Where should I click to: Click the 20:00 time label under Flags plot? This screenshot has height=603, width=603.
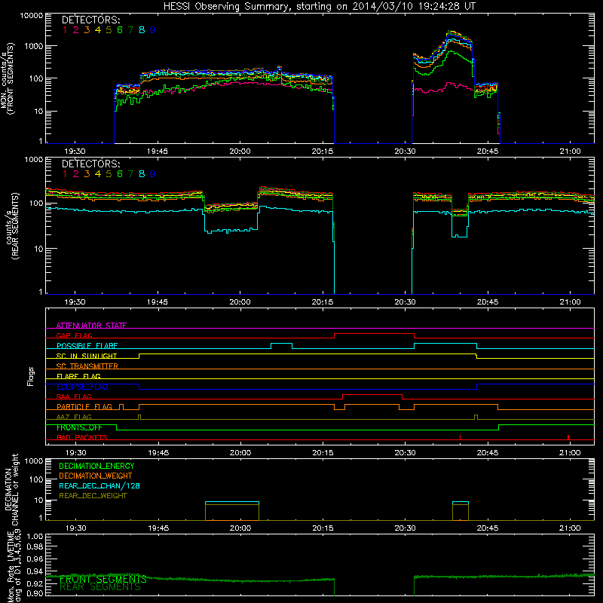click(240, 453)
